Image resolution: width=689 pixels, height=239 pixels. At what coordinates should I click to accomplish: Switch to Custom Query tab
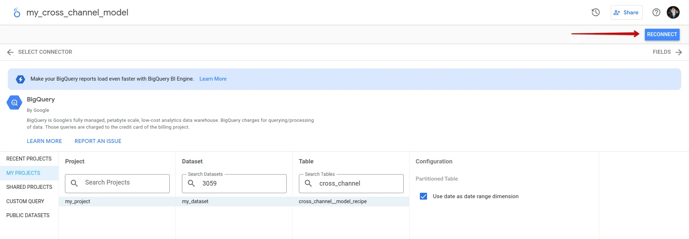[29, 201]
